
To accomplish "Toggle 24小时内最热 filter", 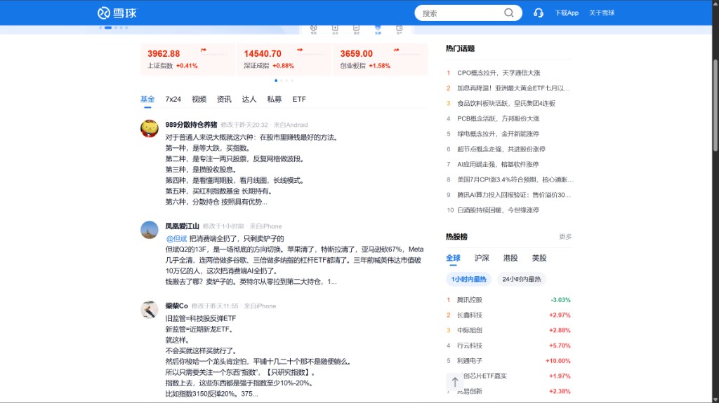I will coord(522,279).
